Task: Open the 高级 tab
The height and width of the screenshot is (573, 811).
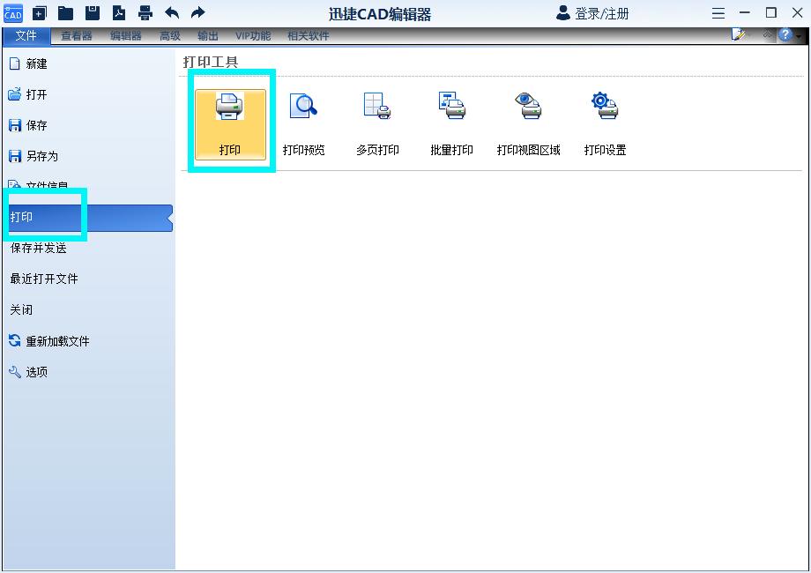Action: click(x=169, y=35)
